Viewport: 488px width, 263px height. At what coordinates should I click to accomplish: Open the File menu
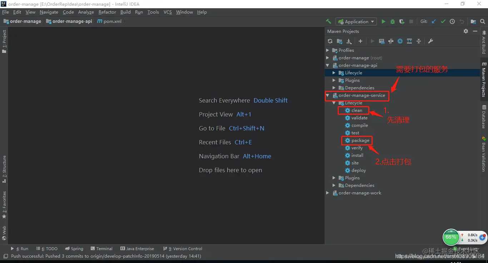pos(5,12)
